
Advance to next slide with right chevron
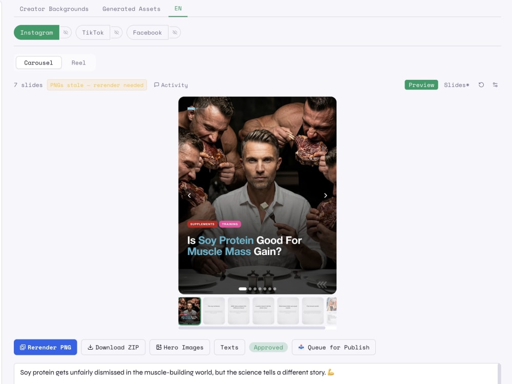click(x=326, y=195)
